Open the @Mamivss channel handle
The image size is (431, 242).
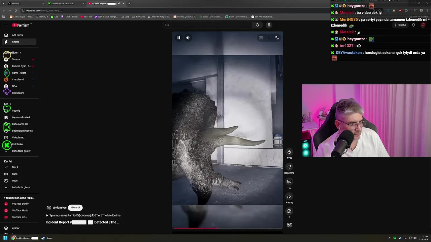[60, 208]
